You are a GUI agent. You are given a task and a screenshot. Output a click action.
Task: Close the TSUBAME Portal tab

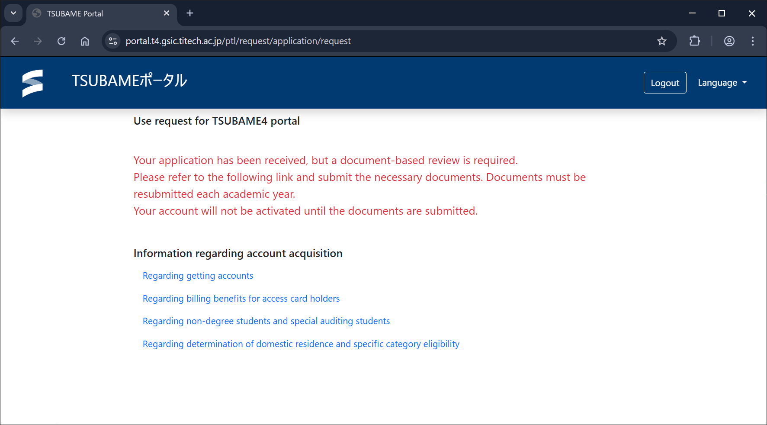coord(167,13)
